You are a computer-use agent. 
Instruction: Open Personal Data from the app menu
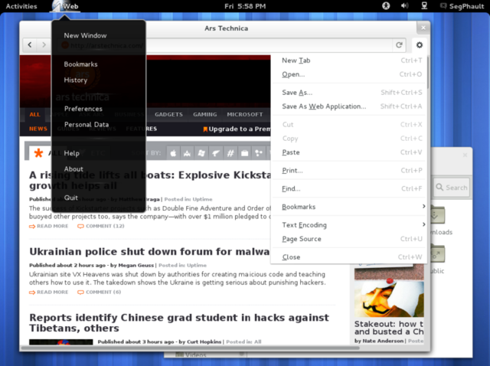click(87, 124)
